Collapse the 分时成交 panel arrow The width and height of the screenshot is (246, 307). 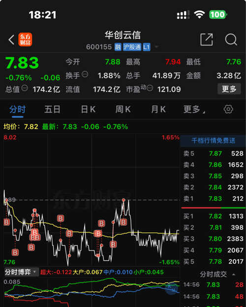(234, 275)
